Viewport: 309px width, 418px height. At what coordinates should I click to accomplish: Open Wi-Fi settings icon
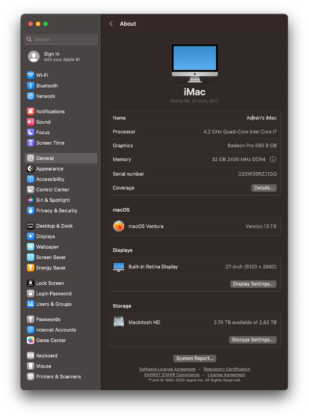(31, 75)
